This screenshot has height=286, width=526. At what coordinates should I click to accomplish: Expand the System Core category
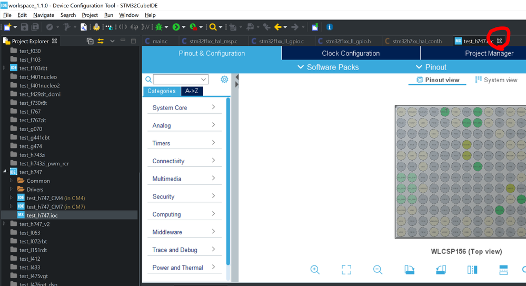click(x=184, y=107)
